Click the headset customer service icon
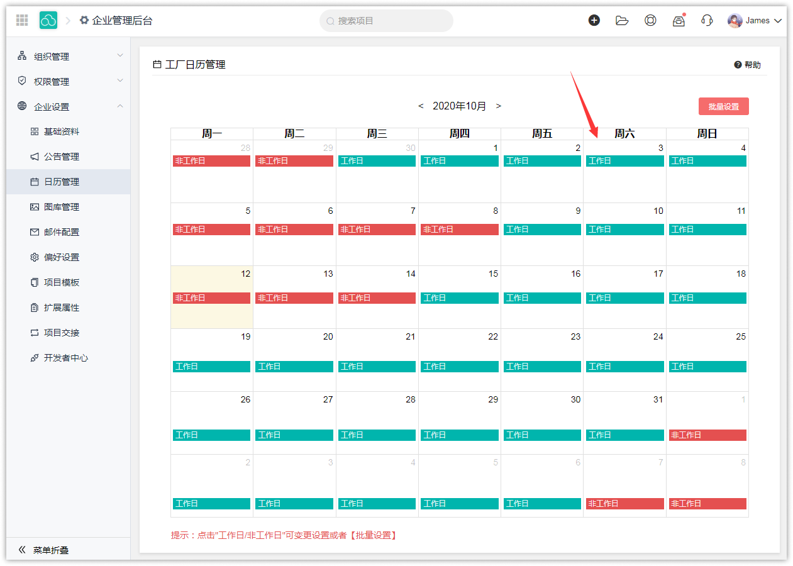The width and height of the screenshot is (793, 566). [x=707, y=20]
